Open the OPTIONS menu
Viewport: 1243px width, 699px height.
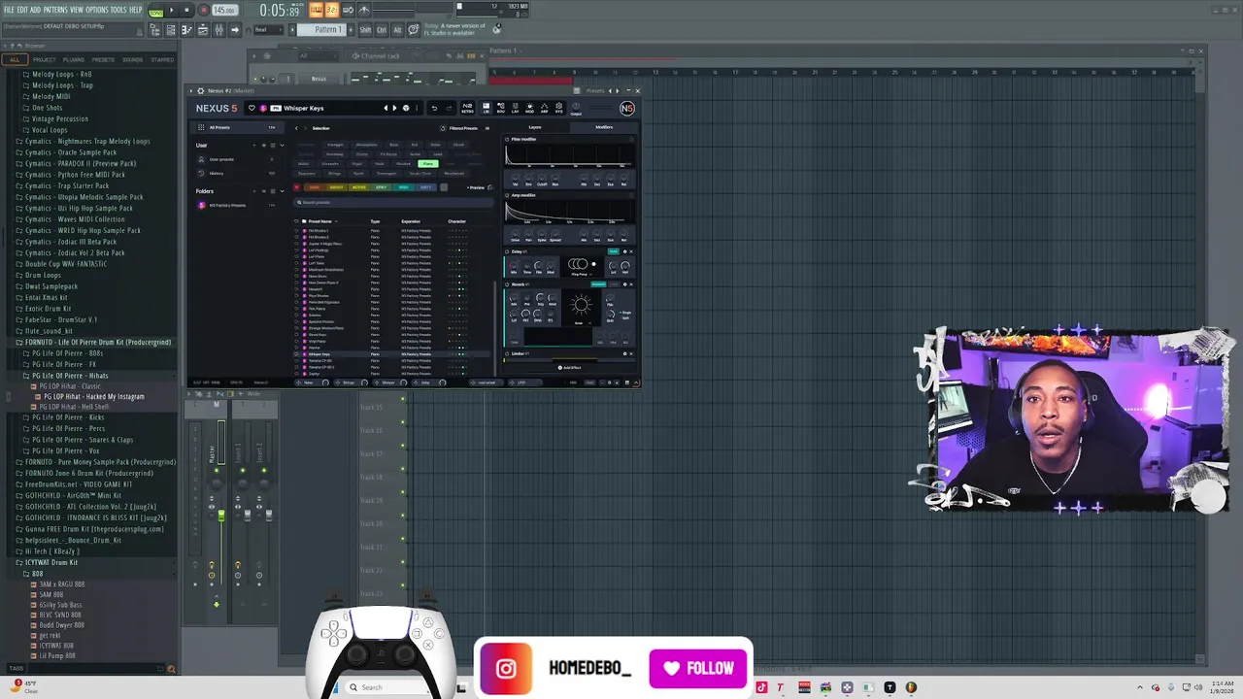97,10
